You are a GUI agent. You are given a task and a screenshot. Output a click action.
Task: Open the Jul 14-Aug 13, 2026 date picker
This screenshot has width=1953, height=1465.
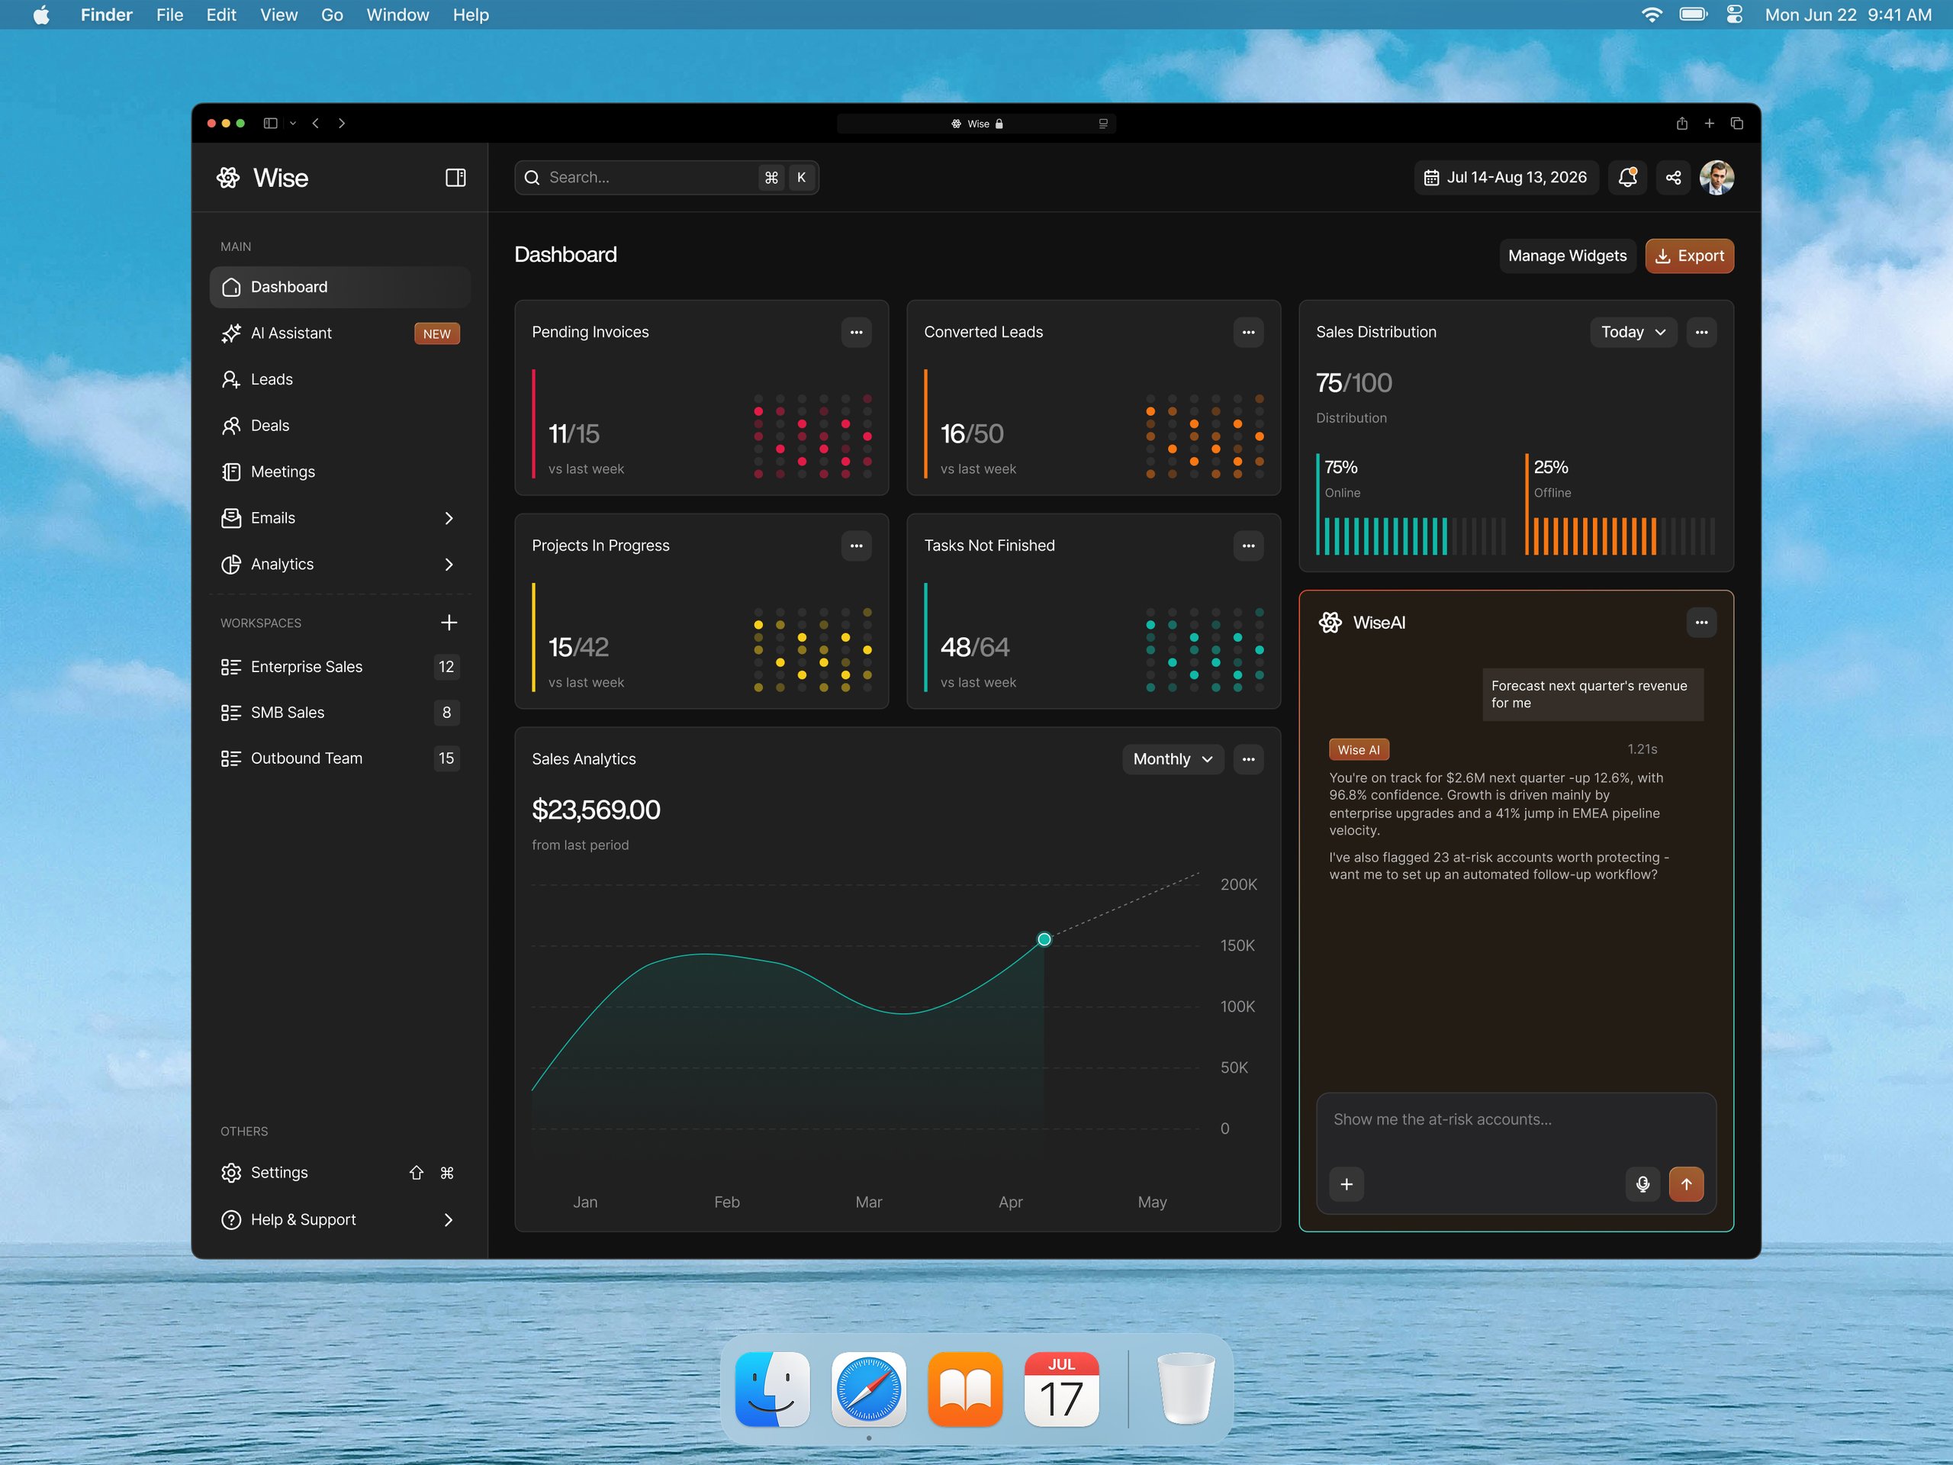coord(1505,178)
